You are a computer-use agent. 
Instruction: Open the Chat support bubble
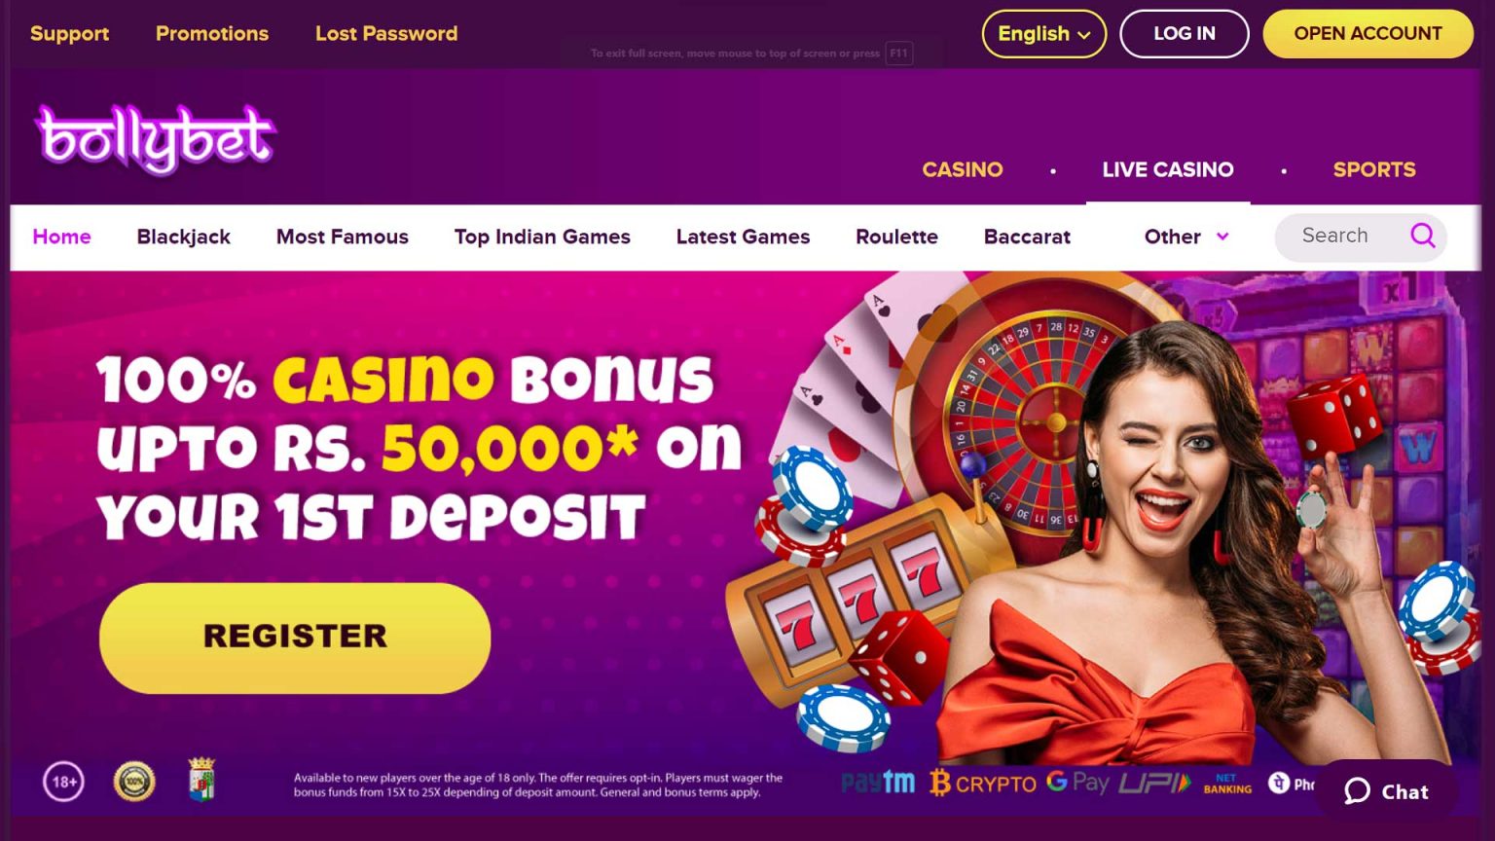pyautogui.click(x=1387, y=791)
